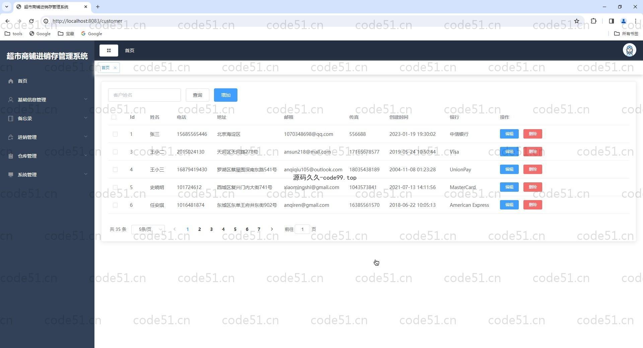Expand the 仓库管理 sidebar menu
Viewport: 643px width, 348px height.
47,156
